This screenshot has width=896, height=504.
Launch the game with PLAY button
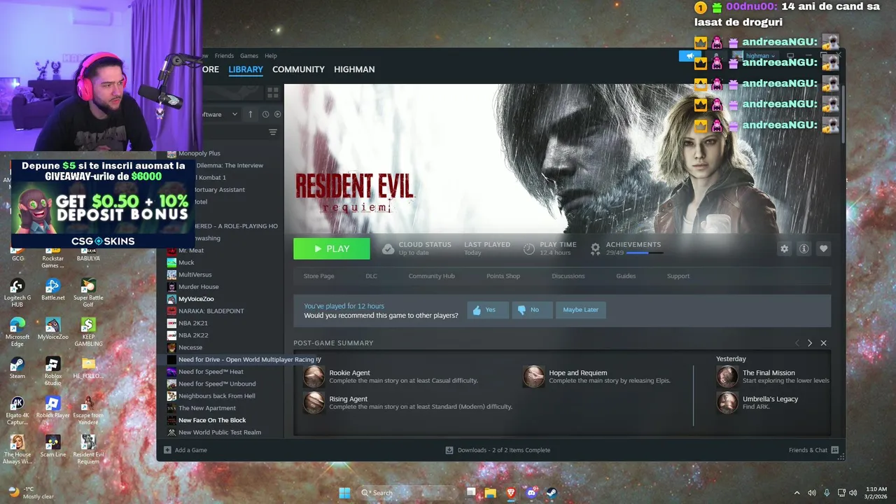point(332,248)
